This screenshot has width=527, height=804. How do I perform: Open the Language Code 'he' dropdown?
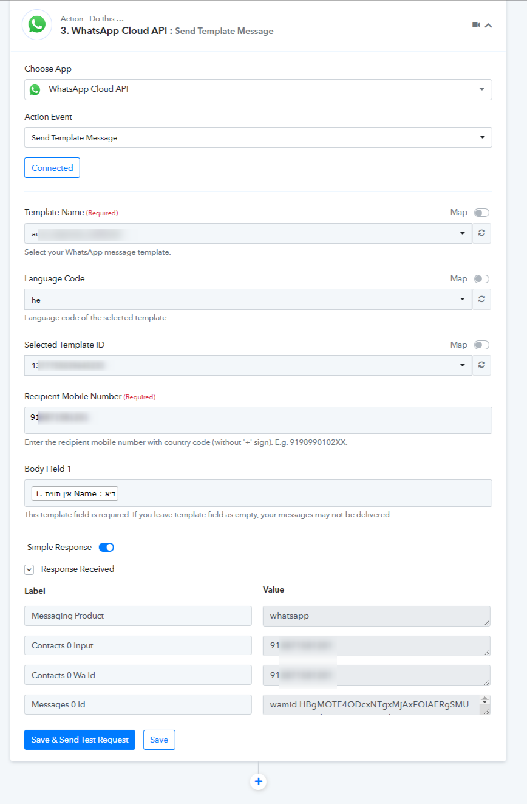pyautogui.click(x=248, y=300)
